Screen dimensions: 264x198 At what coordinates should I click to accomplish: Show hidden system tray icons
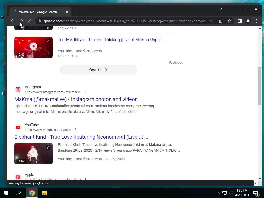218,193
